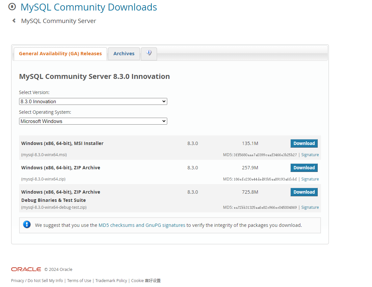The width and height of the screenshot is (372, 287).
Task: Download the 257.9M ZIP Archive
Action: (x=304, y=168)
